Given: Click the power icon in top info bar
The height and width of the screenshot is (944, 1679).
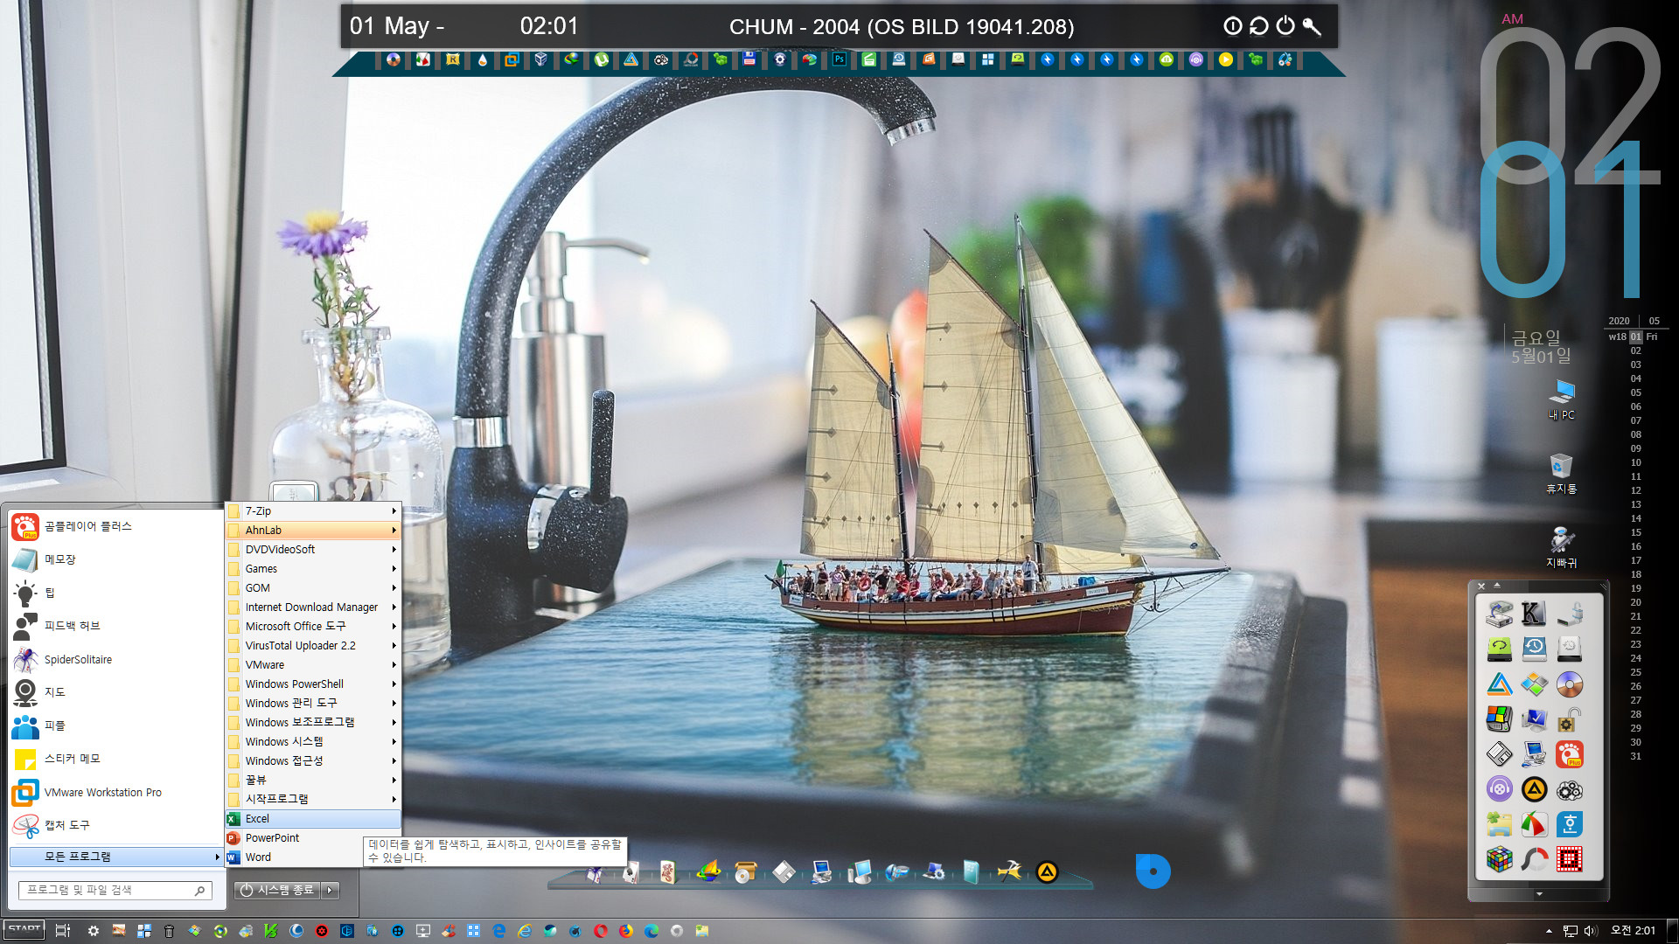Looking at the screenshot, I should click(1285, 26).
